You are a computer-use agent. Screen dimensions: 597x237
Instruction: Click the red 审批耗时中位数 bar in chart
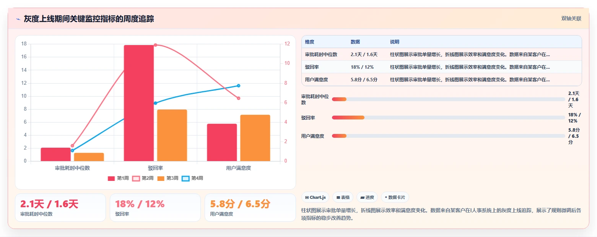(56, 154)
